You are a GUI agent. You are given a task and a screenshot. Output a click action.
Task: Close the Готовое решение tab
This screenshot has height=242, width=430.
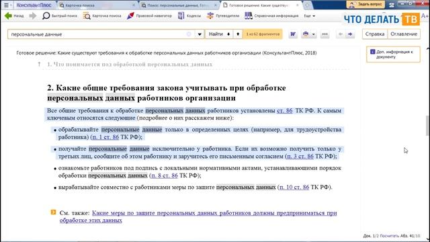tap(298, 5)
